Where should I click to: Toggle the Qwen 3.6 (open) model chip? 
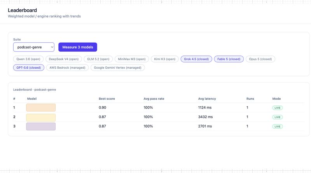pyautogui.click(x=28, y=59)
